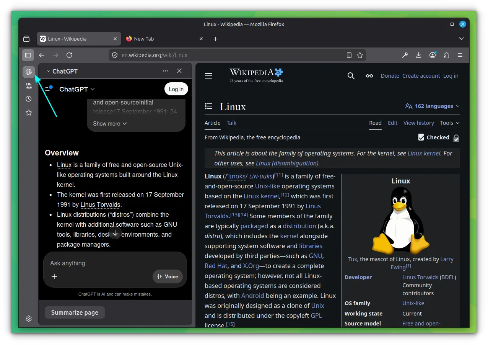Click the page protection padlock icon
Screen dimensions: 488x345
coord(456,138)
